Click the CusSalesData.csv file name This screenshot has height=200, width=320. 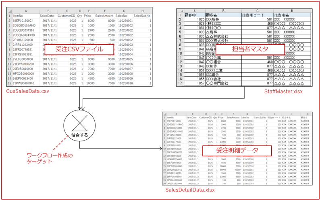(x=27, y=91)
